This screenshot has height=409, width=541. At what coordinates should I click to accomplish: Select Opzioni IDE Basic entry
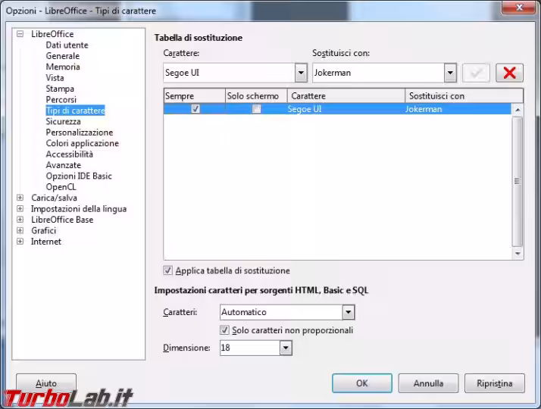[79, 176]
